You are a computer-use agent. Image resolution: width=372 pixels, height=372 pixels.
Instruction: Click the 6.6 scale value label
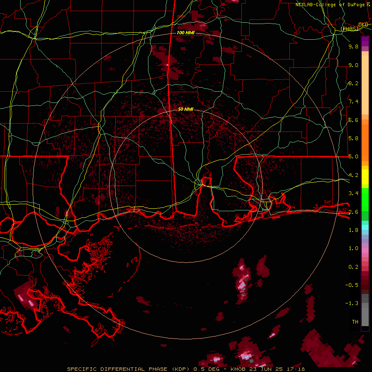[x=353, y=120]
